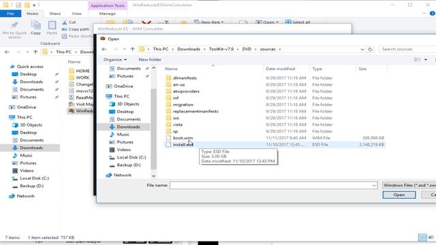Click OneDrive icon in Open dialog sidebar
436x245 pixels.
click(109, 86)
